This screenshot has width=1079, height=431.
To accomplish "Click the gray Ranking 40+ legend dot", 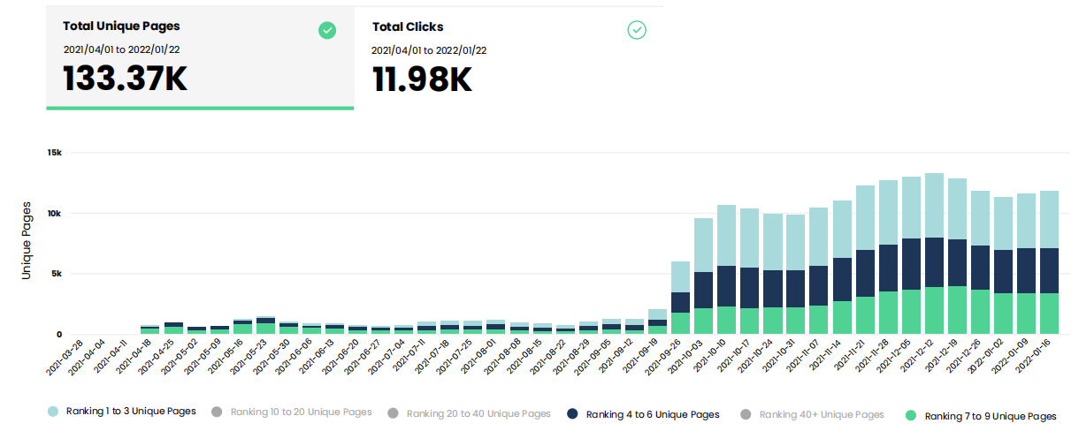I will click(x=746, y=413).
